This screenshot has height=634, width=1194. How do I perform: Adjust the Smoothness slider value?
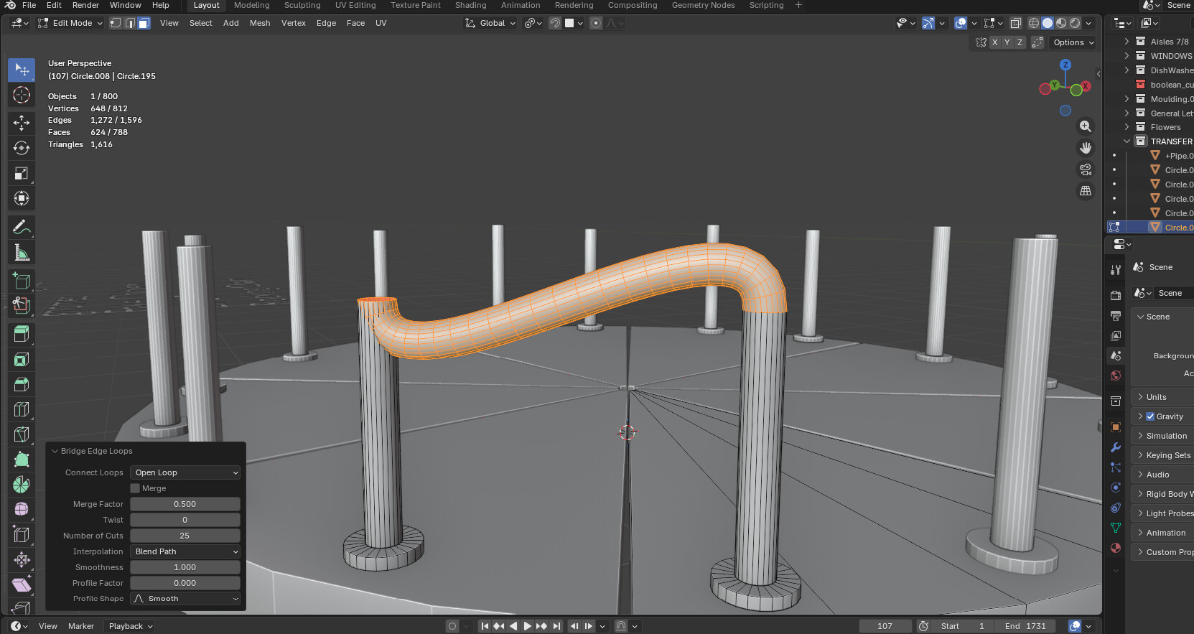[x=185, y=567]
